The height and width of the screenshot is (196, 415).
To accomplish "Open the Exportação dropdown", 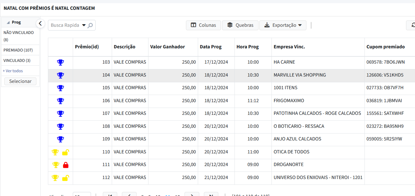I will (x=283, y=25).
